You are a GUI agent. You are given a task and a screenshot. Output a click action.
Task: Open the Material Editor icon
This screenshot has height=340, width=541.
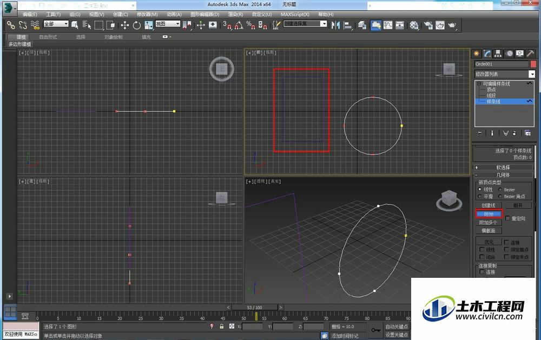click(414, 25)
